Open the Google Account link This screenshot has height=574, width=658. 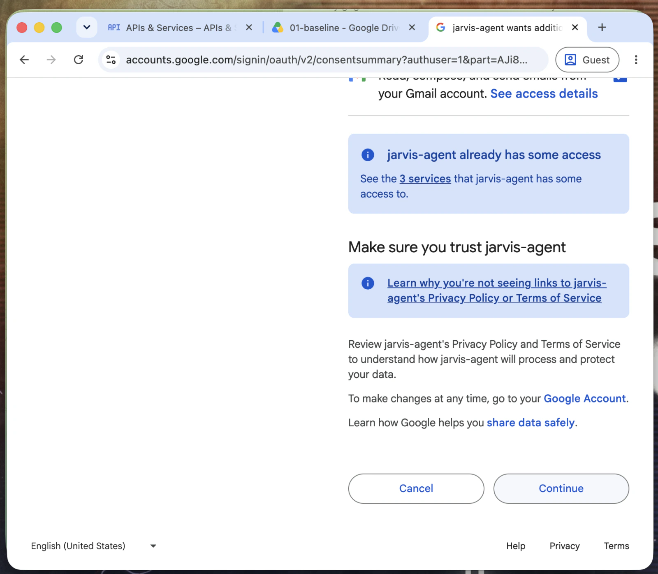tap(584, 399)
